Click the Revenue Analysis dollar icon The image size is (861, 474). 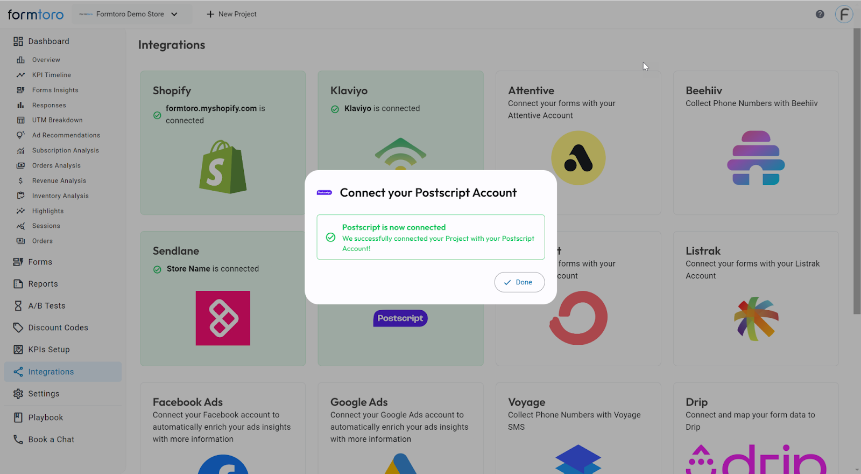click(20, 180)
